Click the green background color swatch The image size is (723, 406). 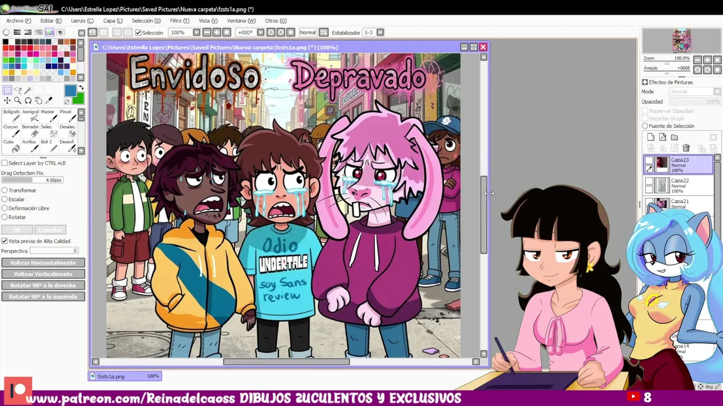tap(78, 99)
